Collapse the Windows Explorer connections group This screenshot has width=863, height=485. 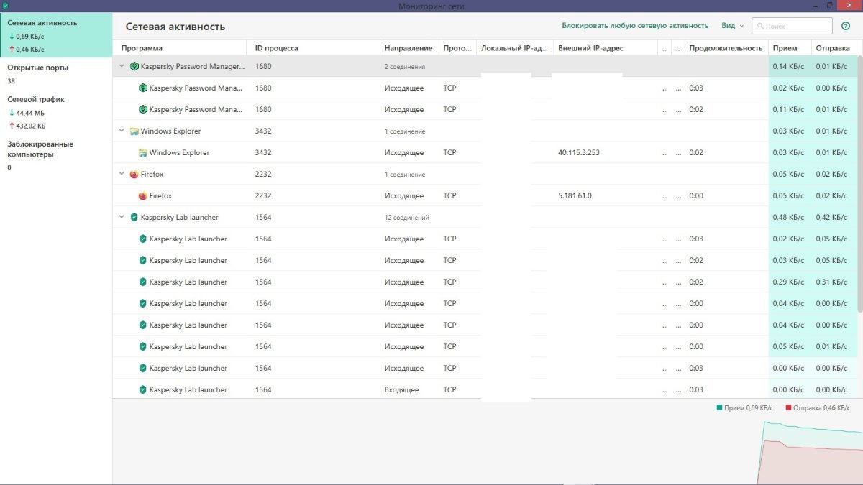click(x=122, y=131)
